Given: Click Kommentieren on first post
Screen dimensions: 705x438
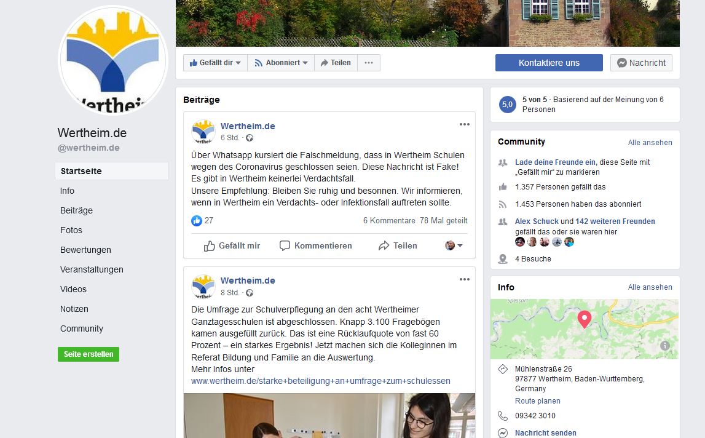Looking at the screenshot, I should click(316, 246).
